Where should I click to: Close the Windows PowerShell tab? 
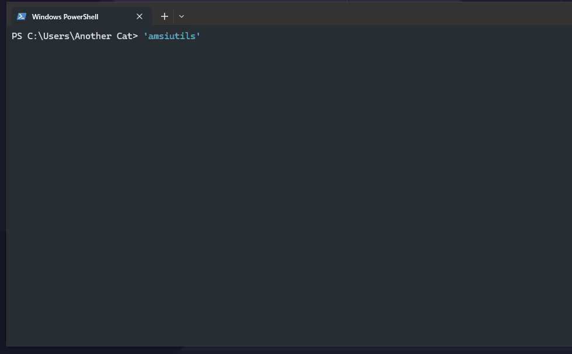coord(139,16)
